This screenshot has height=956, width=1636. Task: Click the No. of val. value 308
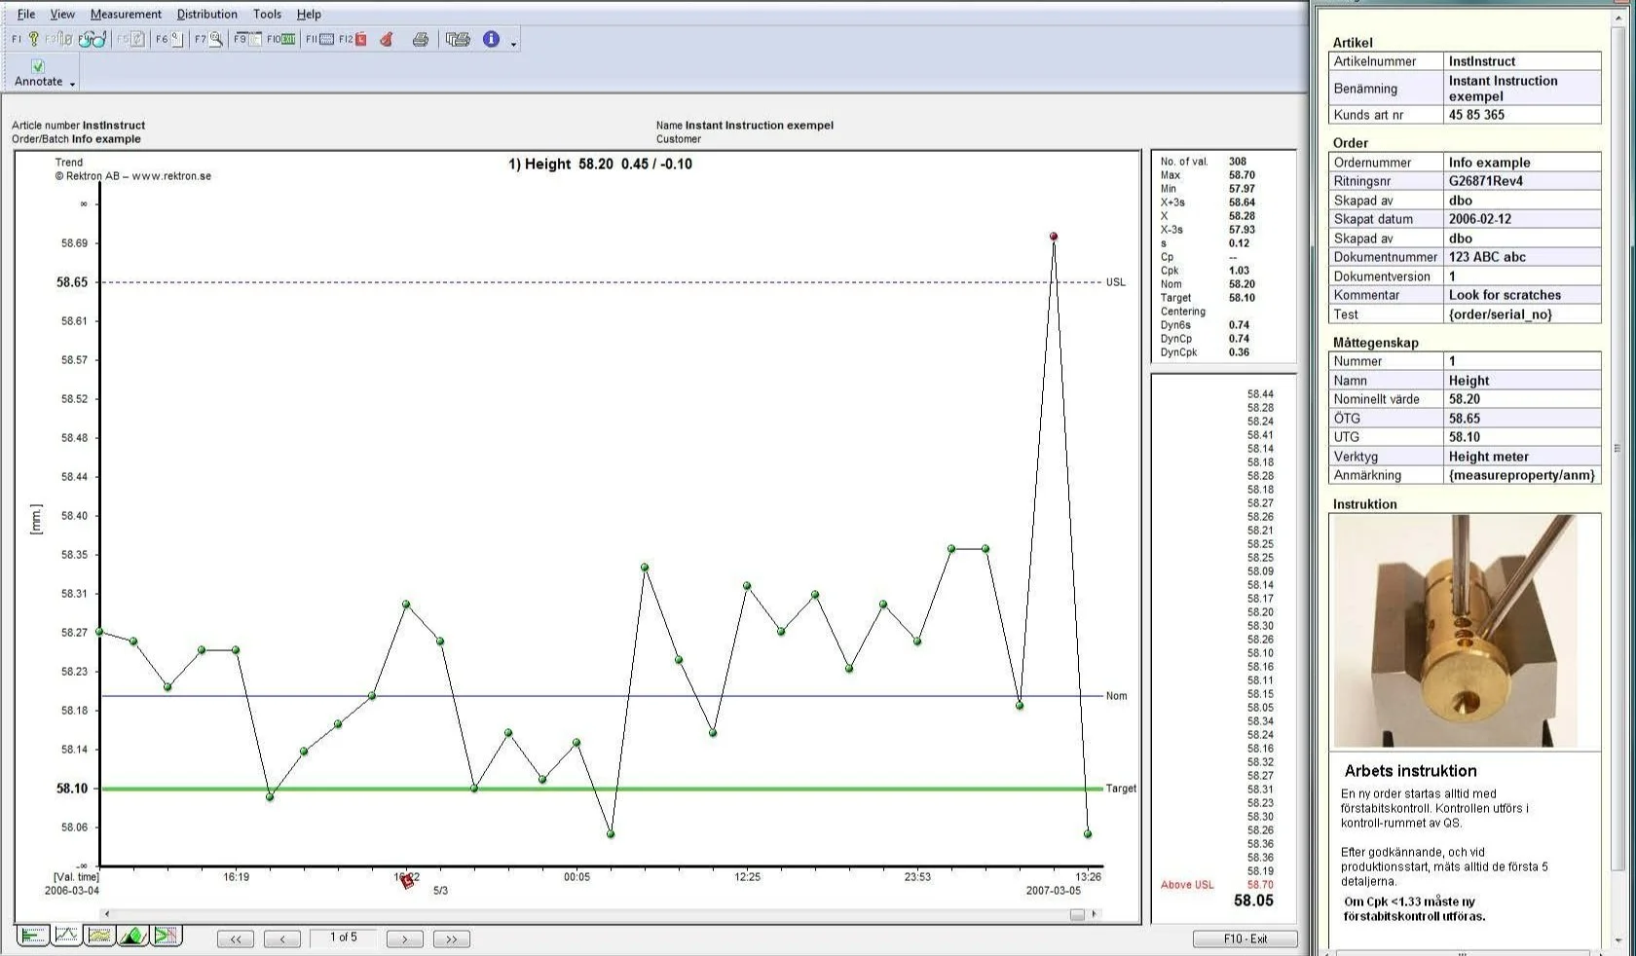tap(1237, 162)
